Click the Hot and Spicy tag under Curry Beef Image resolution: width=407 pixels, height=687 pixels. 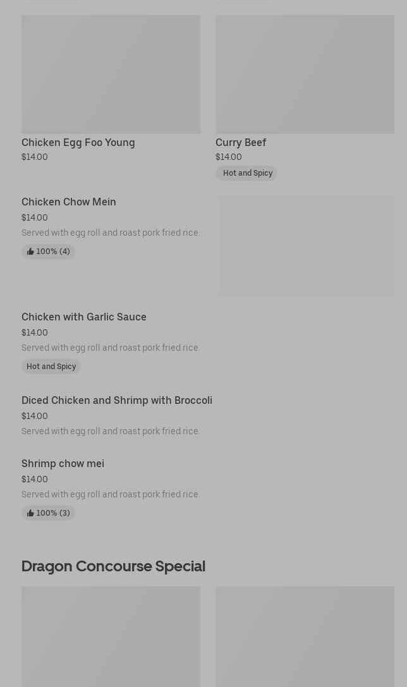tap(246, 173)
